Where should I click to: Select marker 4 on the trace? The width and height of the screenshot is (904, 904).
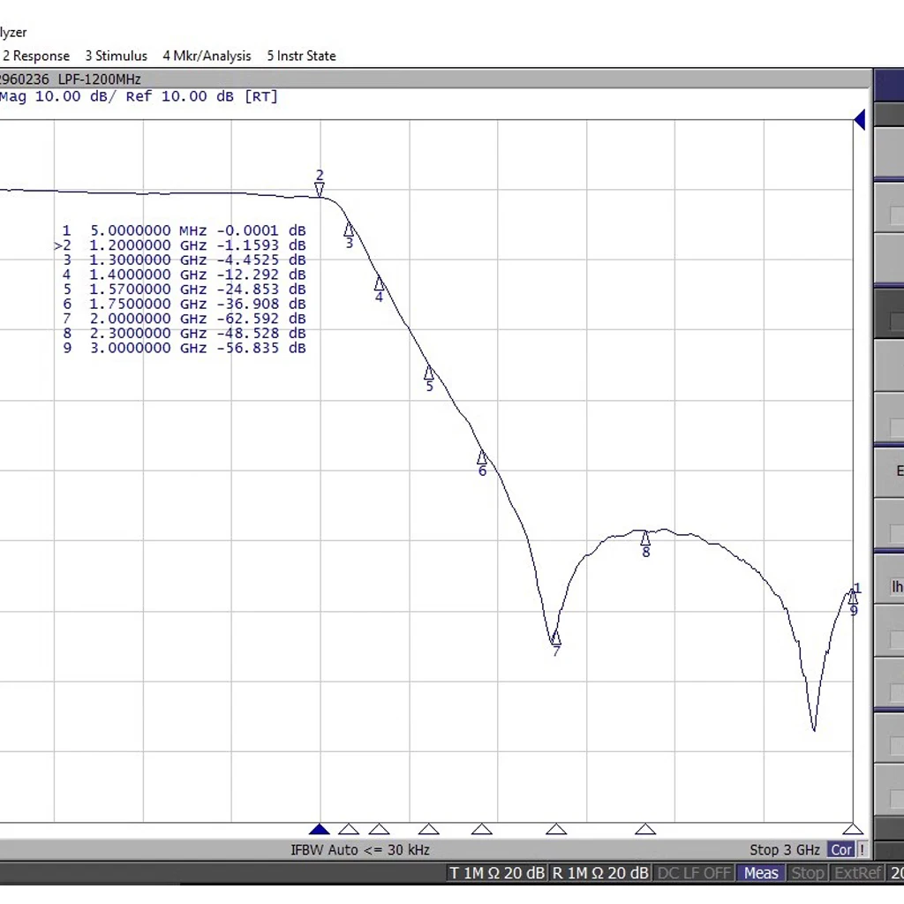point(379,283)
